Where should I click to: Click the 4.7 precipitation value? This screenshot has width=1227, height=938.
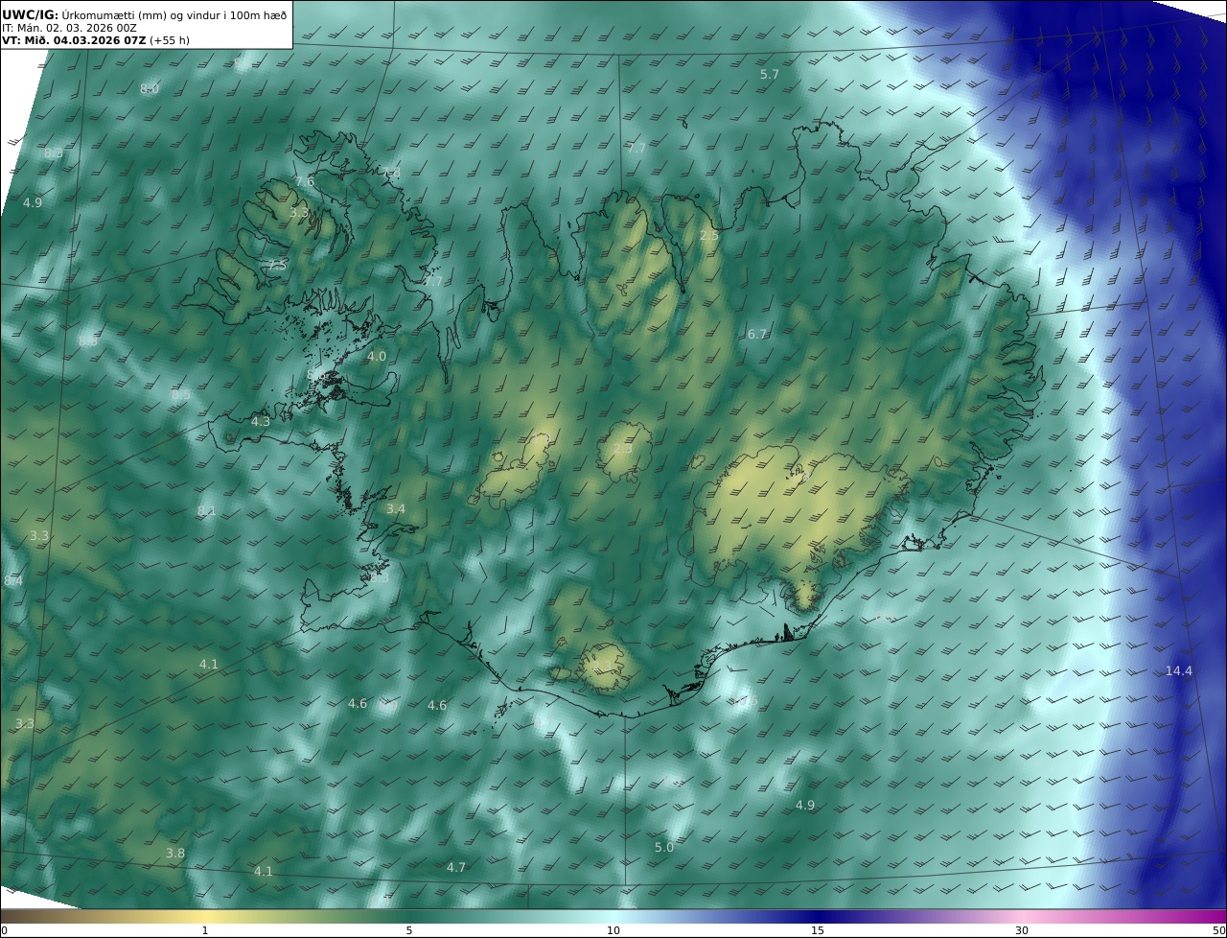[x=456, y=867]
